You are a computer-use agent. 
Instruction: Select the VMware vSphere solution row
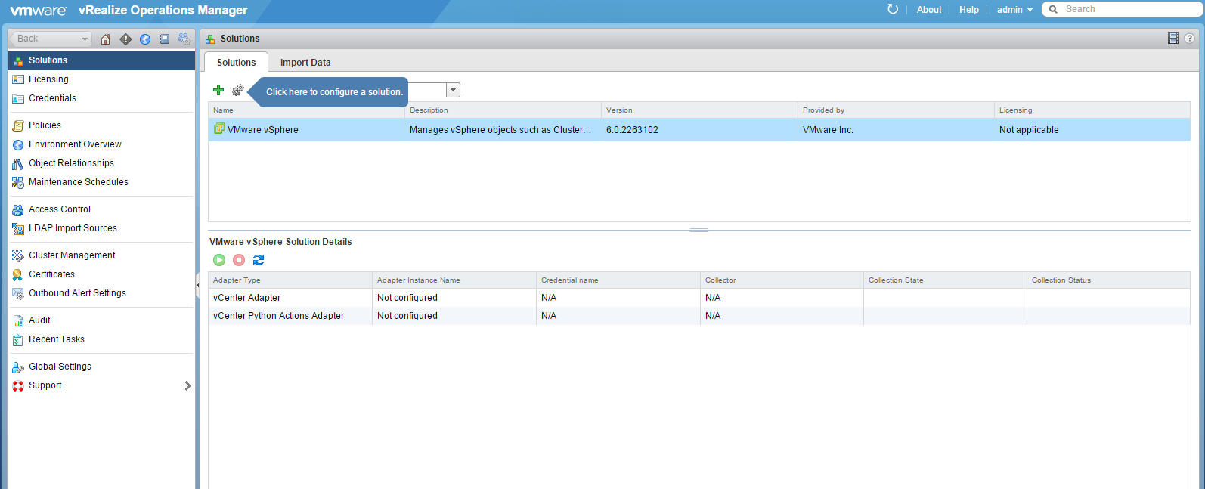pyautogui.click(x=699, y=130)
